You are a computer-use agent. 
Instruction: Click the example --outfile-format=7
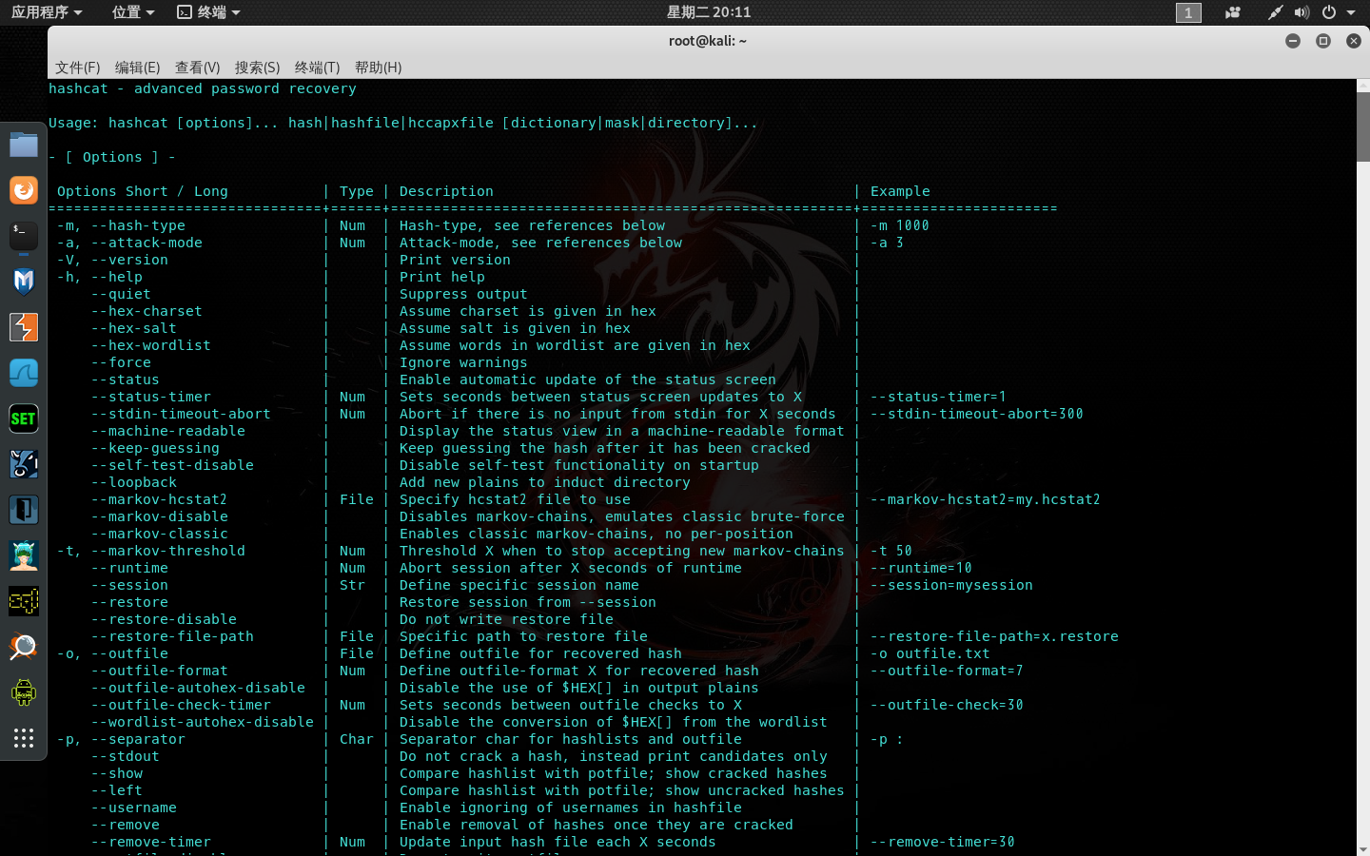tap(948, 671)
